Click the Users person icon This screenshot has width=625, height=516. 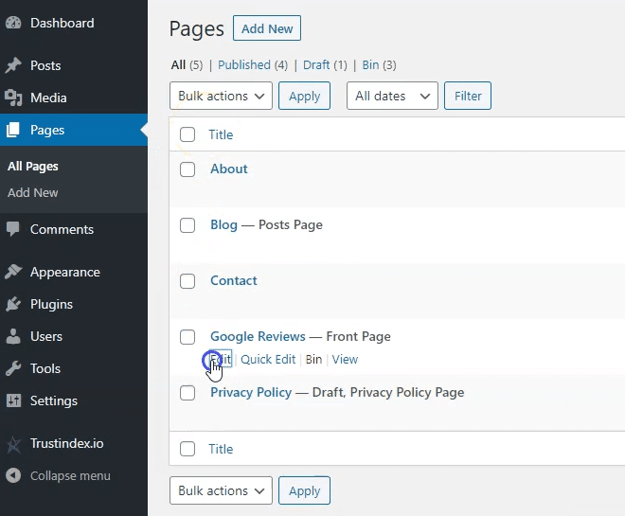pos(13,336)
